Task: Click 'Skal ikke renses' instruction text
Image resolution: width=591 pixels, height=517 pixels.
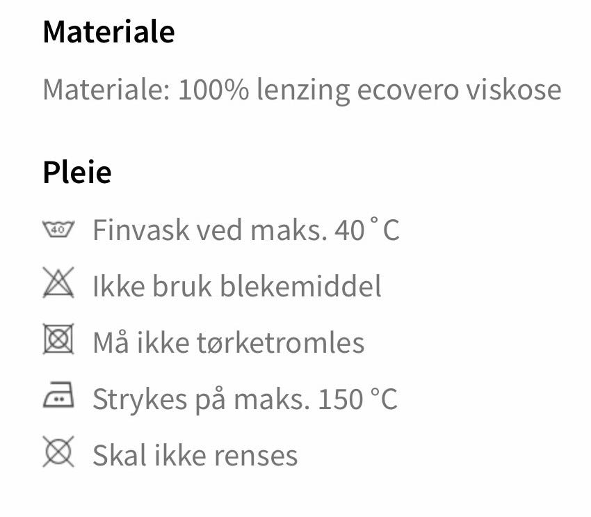Action: 195,455
